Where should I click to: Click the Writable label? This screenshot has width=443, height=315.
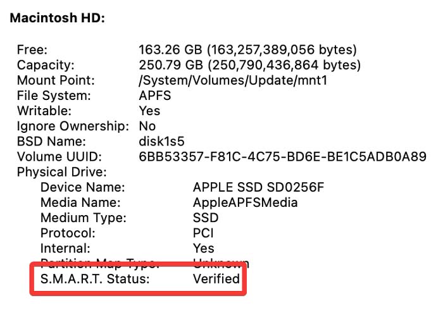coord(42,111)
